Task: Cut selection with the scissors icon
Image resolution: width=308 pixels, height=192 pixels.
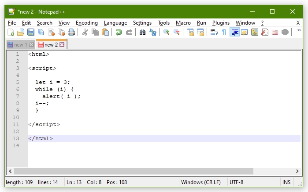Action: click(x=85, y=32)
